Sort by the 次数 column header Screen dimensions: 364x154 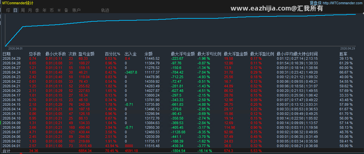[x=72, y=54]
